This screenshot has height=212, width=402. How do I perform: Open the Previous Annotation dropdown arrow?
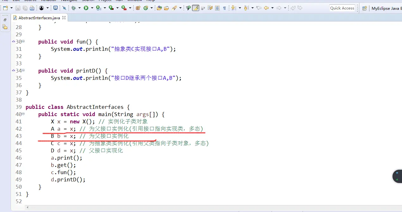[252, 8]
